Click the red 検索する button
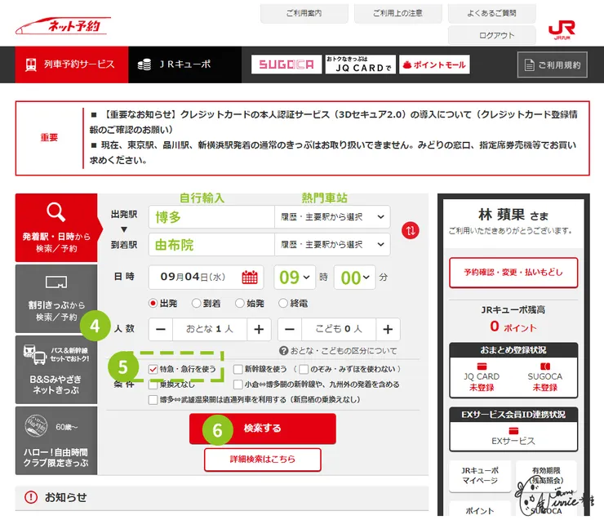 [x=263, y=429]
